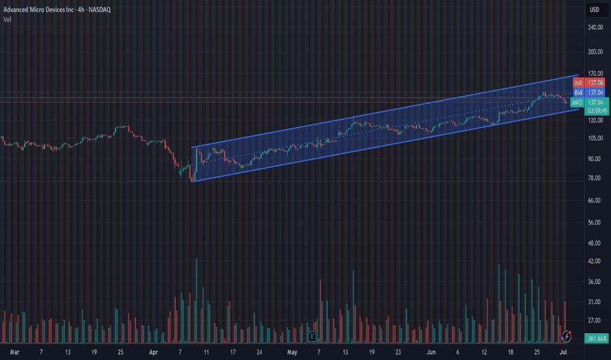Open the USD currency selector
The height and width of the screenshot is (360, 611).
coord(597,10)
